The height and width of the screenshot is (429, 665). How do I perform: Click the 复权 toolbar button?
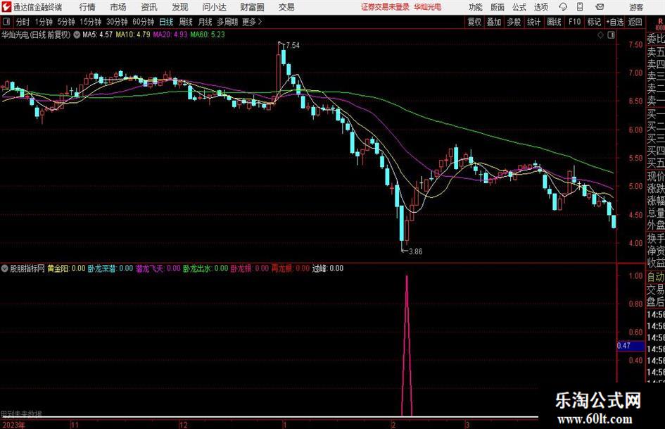coord(474,22)
